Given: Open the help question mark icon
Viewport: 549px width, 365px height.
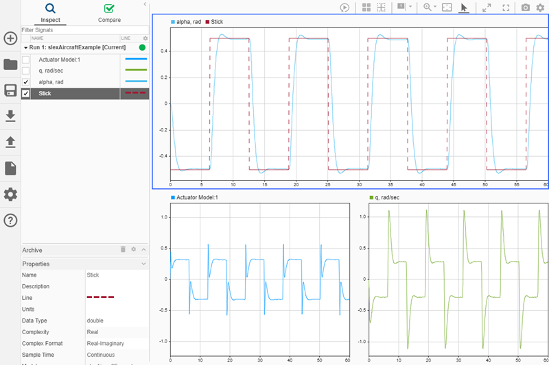Looking at the screenshot, I should (10, 221).
